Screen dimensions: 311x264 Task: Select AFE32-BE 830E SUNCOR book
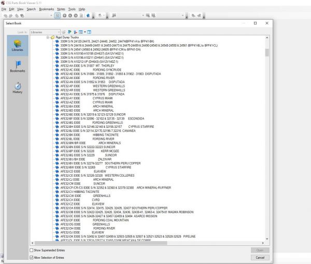[93, 114]
